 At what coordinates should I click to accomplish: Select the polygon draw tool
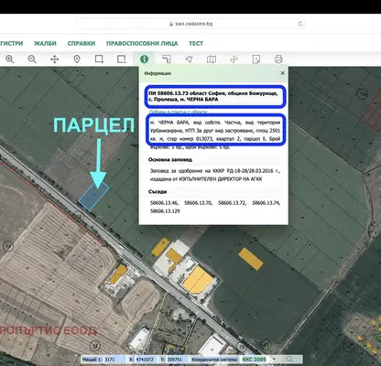pyautogui.click(x=189, y=59)
